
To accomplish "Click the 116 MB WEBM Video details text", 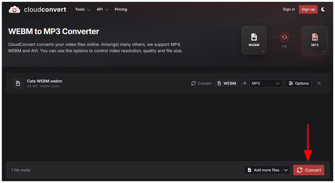I will (x=43, y=86).
